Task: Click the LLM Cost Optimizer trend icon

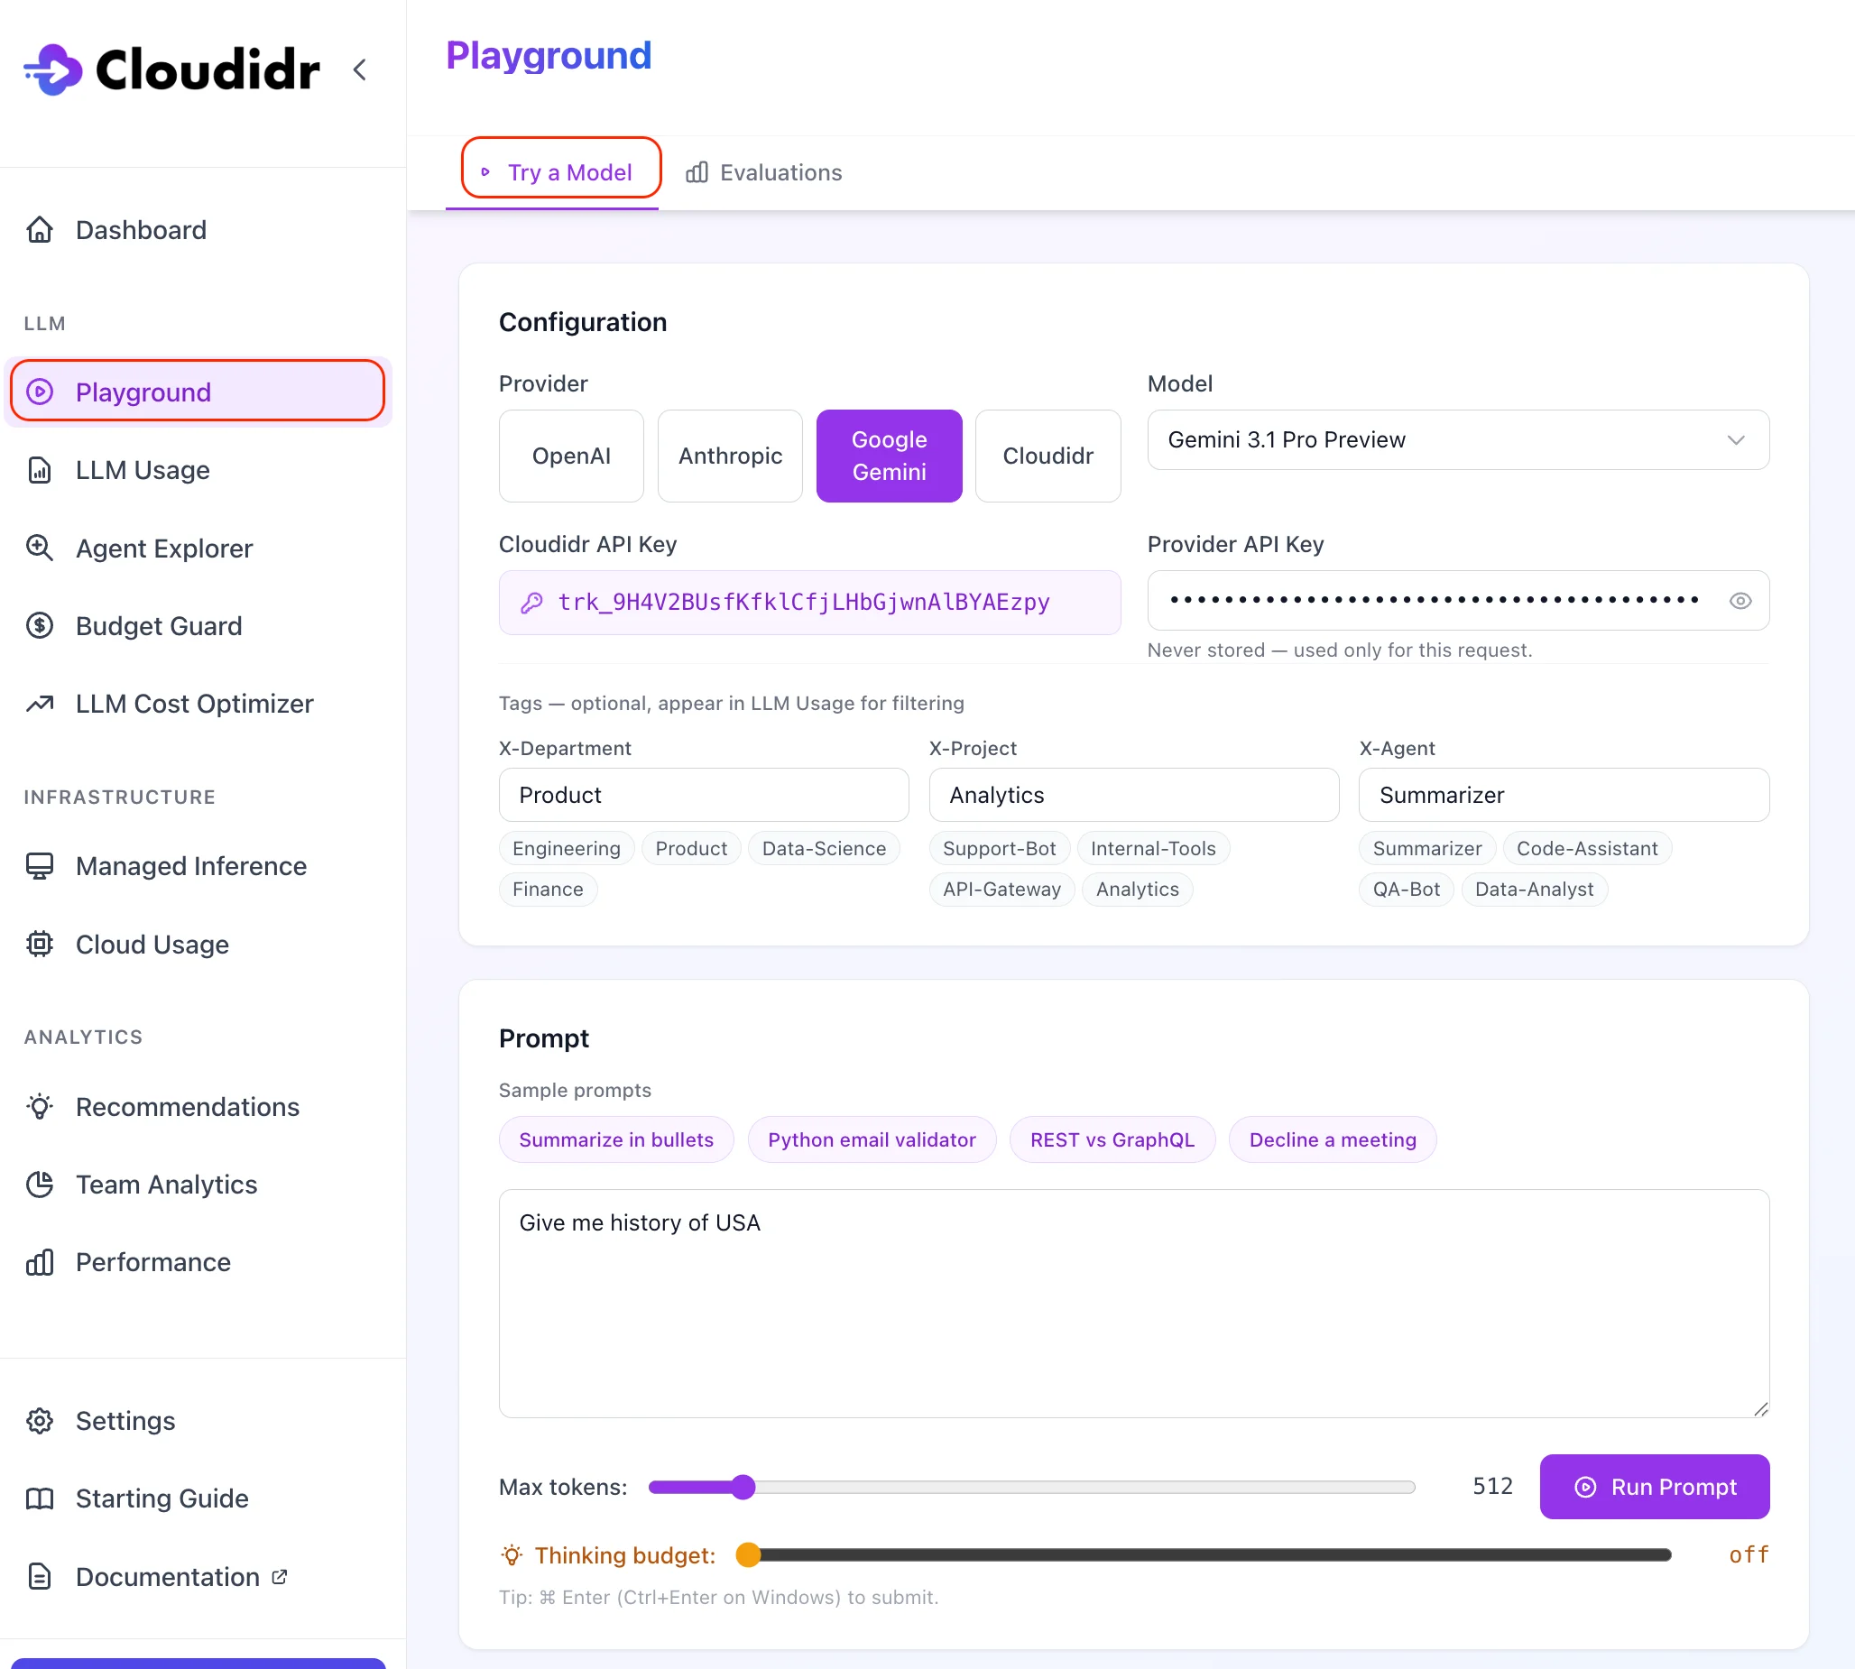Action: coord(40,704)
